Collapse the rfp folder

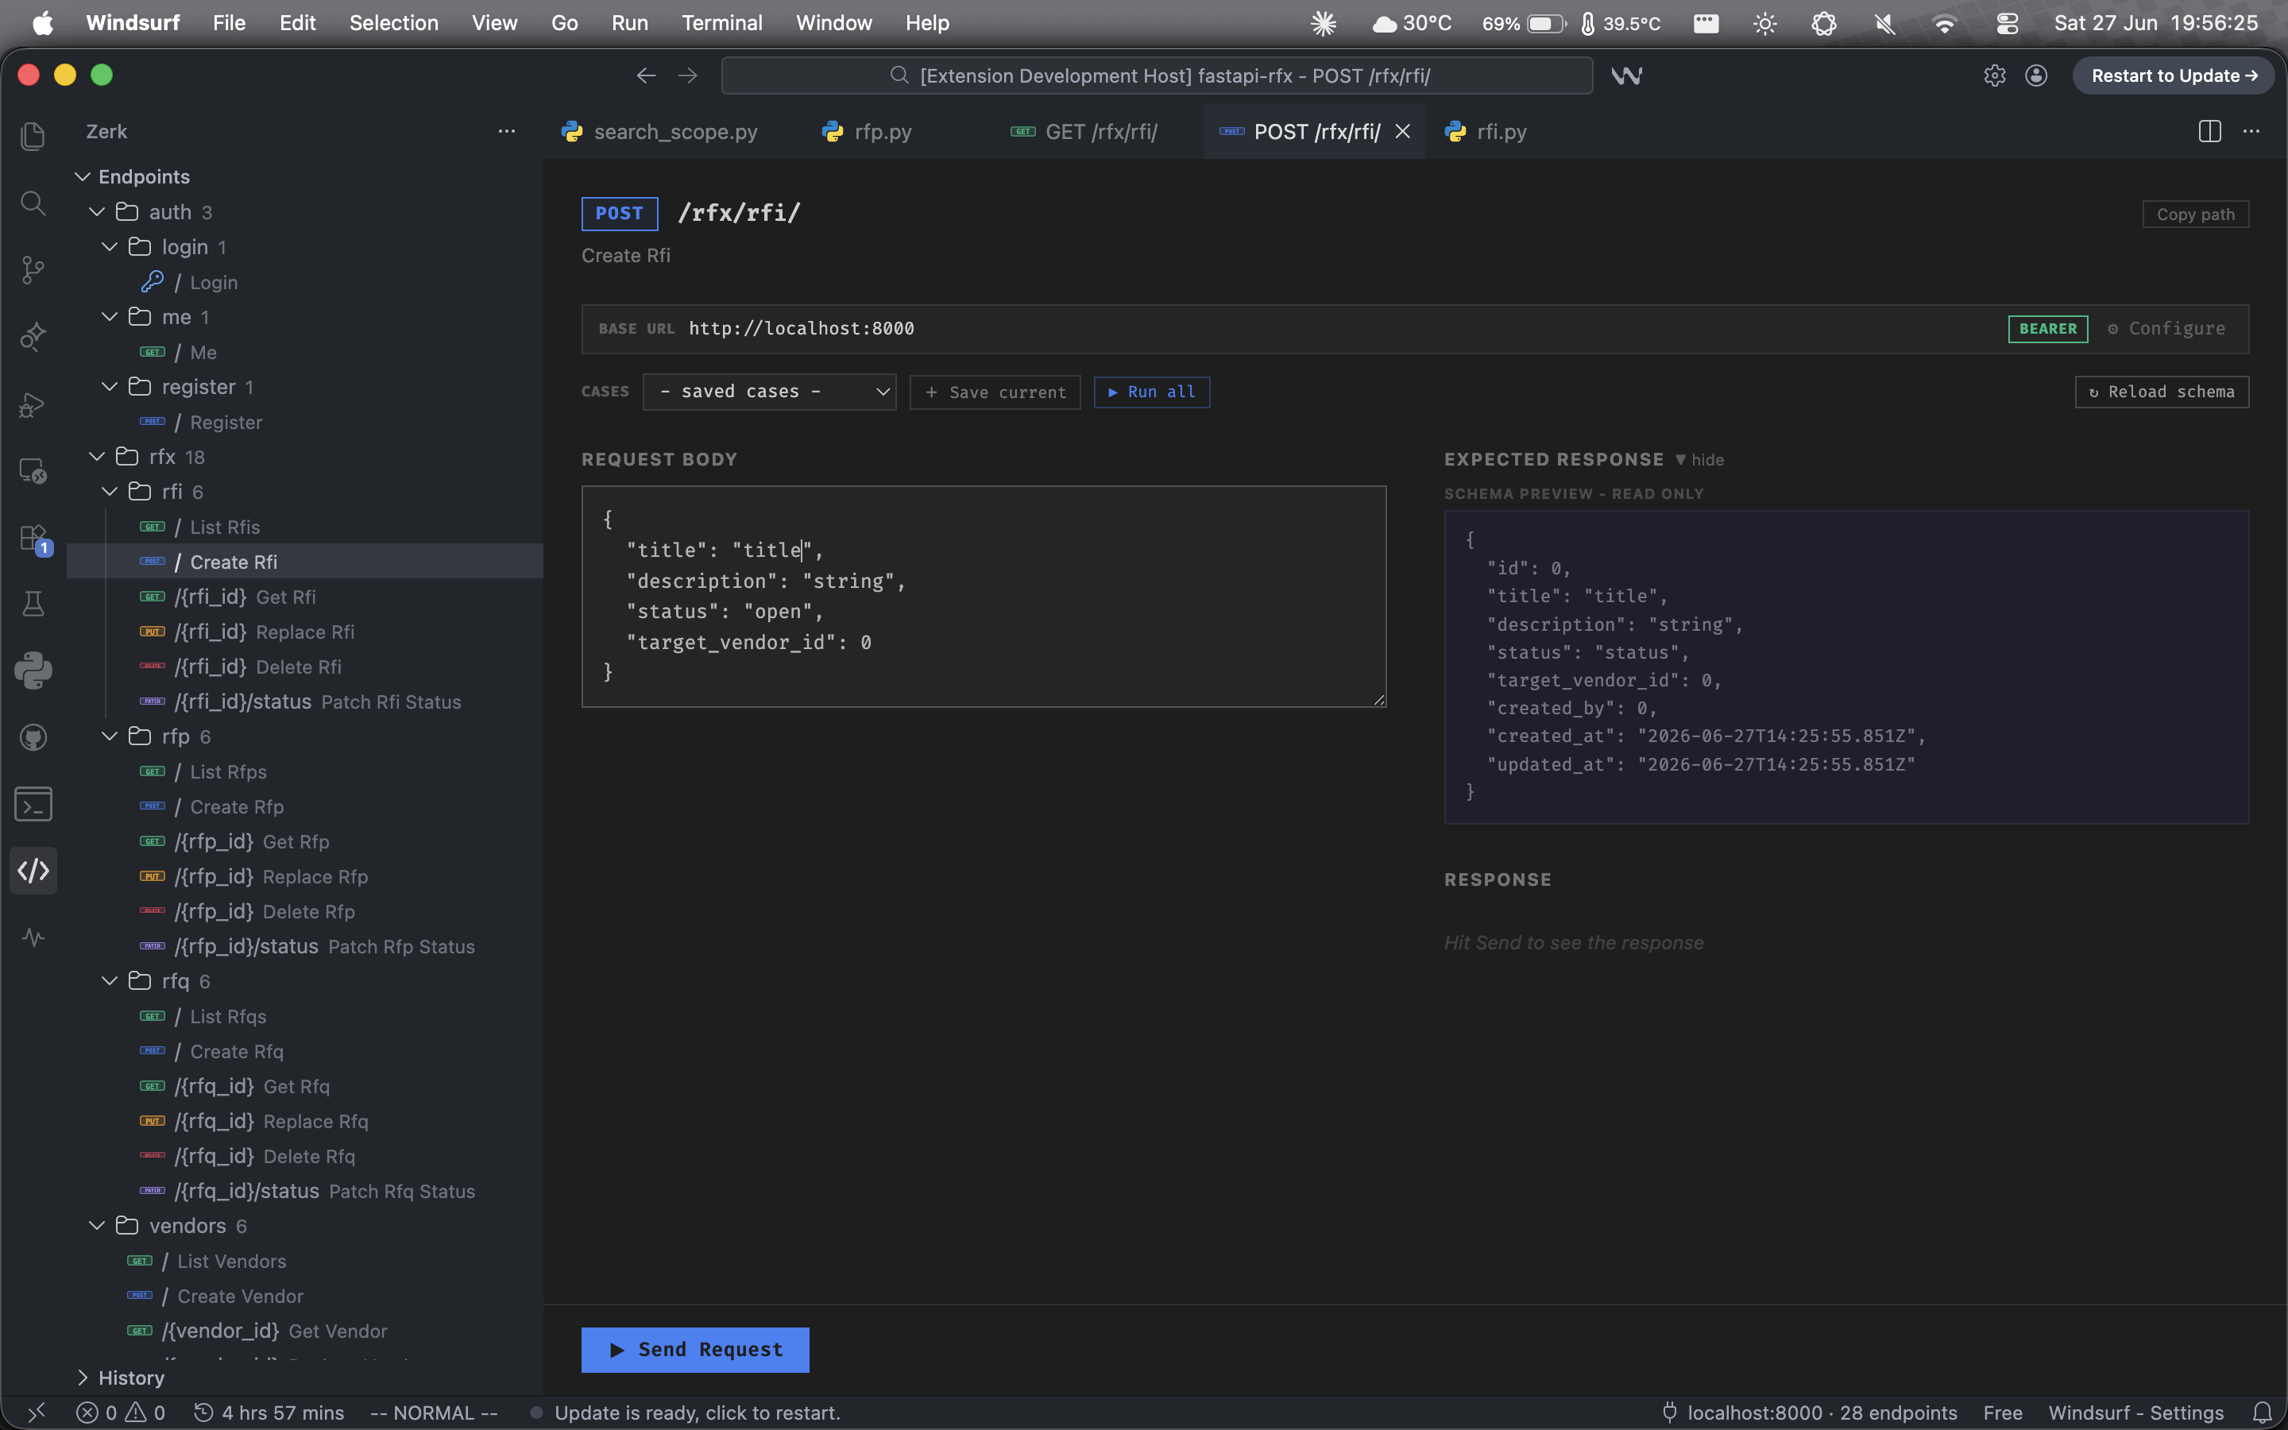click(x=110, y=736)
